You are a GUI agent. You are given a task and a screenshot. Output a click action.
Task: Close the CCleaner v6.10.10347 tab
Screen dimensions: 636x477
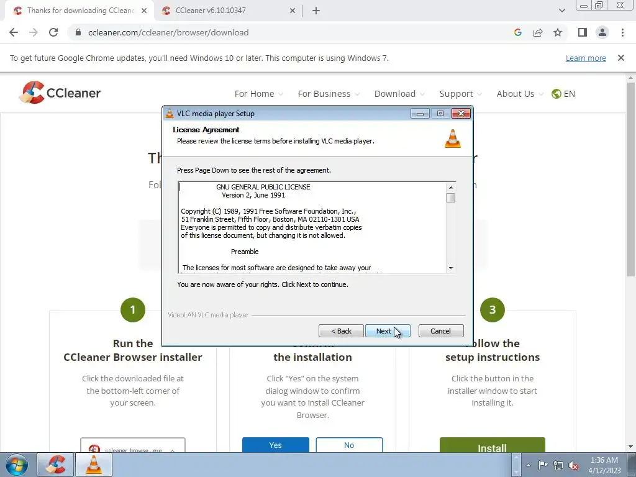coord(293,11)
